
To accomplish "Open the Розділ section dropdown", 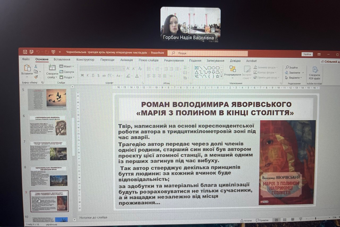I will point(67,77).
